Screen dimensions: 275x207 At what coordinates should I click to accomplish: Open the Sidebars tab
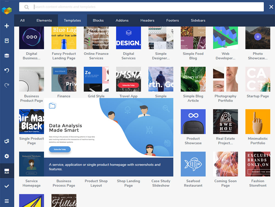(198, 20)
